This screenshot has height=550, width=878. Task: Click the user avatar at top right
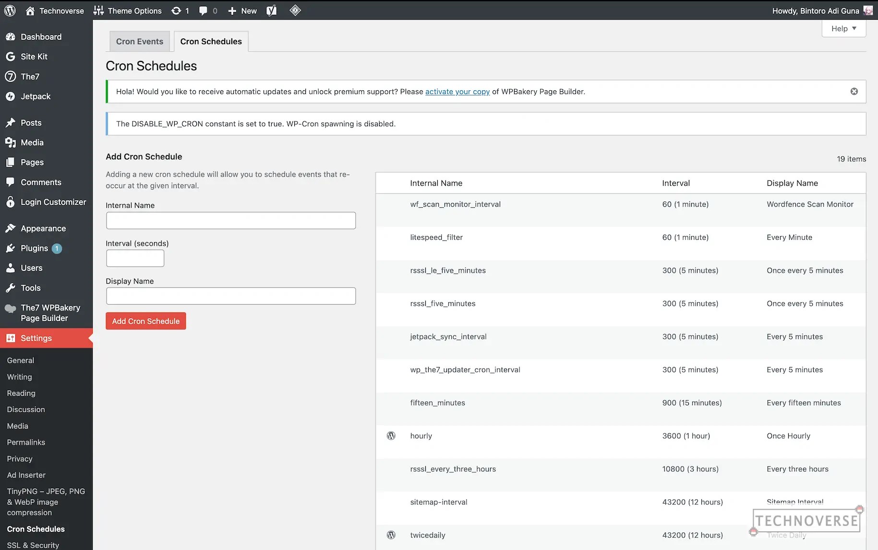(868, 11)
